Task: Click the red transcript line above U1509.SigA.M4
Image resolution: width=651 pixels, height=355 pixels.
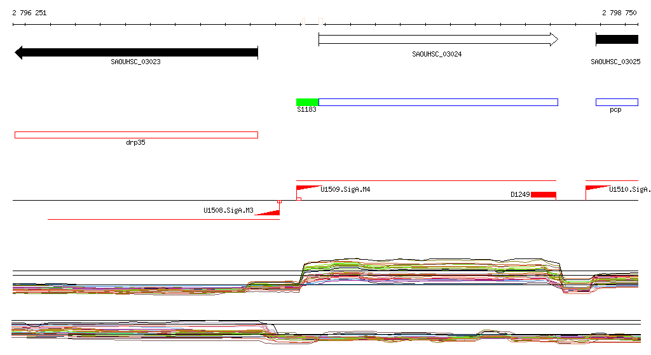Action: pyautogui.click(x=426, y=181)
